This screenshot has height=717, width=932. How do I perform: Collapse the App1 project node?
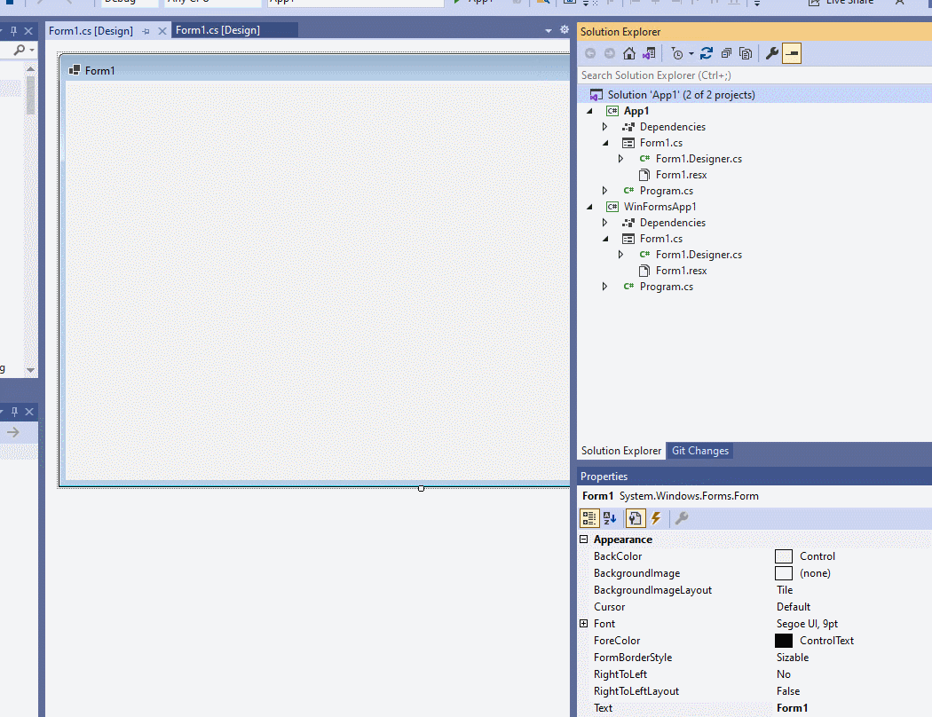589,110
